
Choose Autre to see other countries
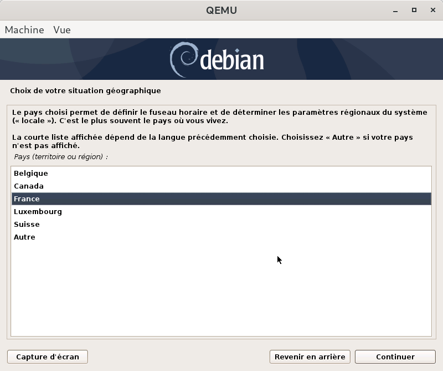pos(24,237)
